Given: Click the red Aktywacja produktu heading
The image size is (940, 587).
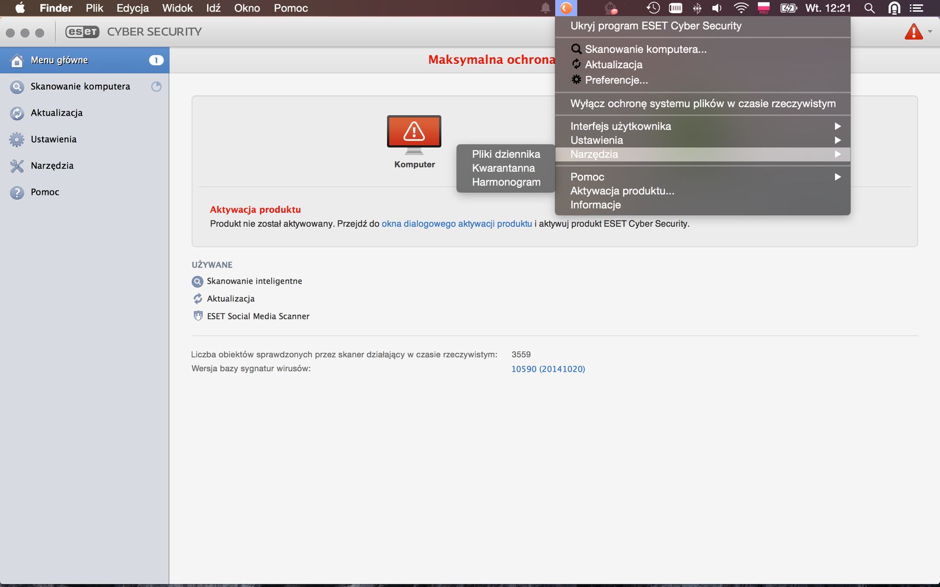Looking at the screenshot, I should point(255,210).
